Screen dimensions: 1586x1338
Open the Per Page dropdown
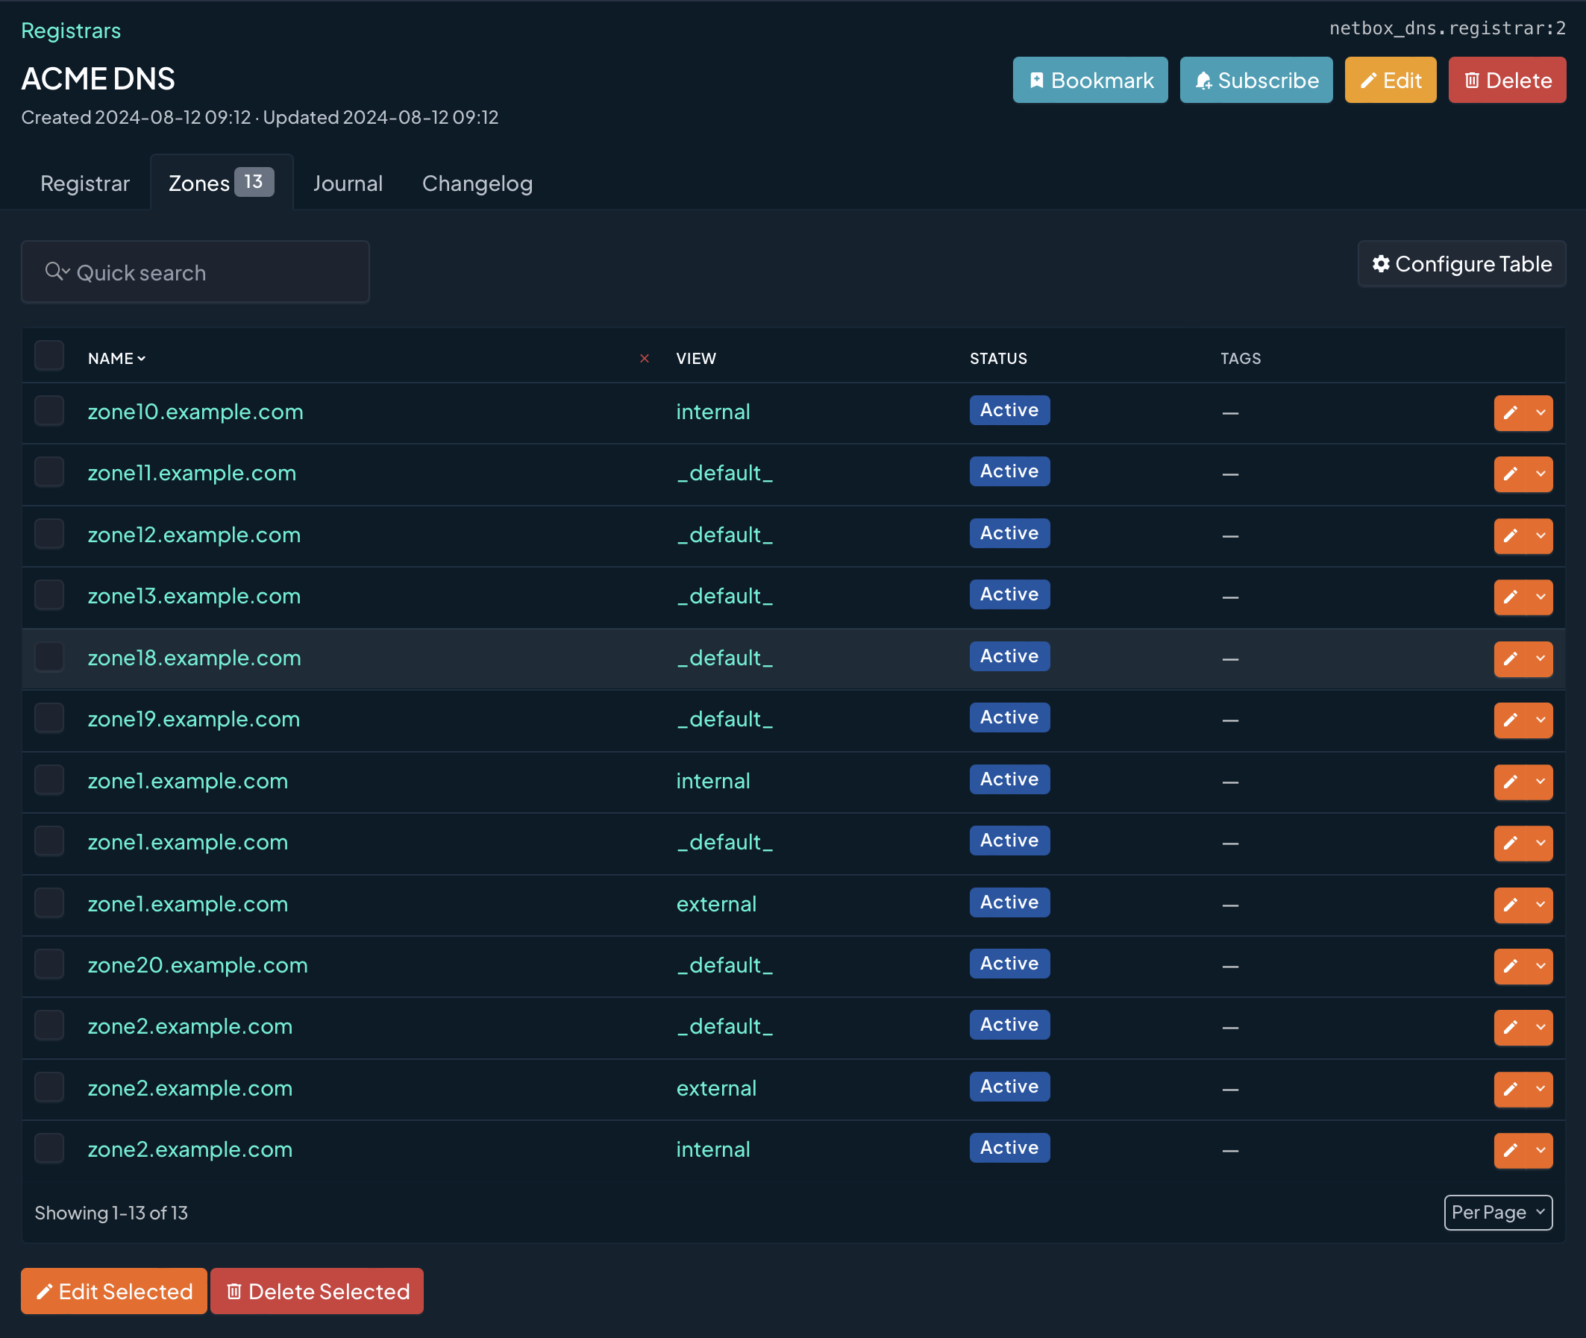(1498, 1212)
